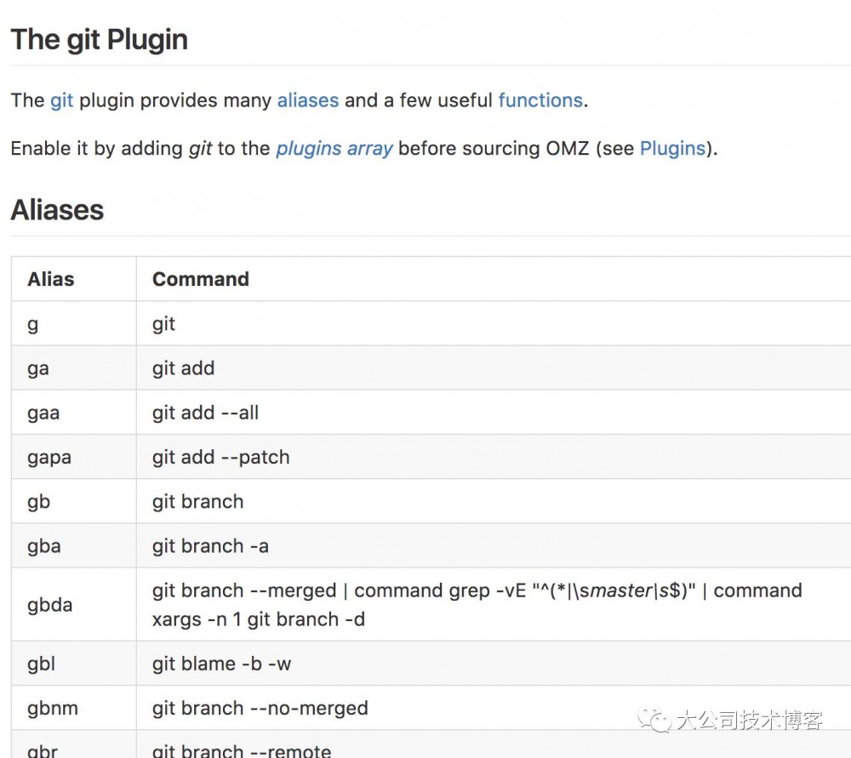Click 'The git Plugin' heading

[x=99, y=40]
